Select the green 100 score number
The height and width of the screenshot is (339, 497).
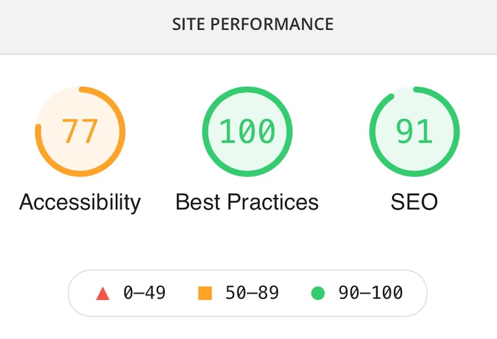tap(247, 131)
